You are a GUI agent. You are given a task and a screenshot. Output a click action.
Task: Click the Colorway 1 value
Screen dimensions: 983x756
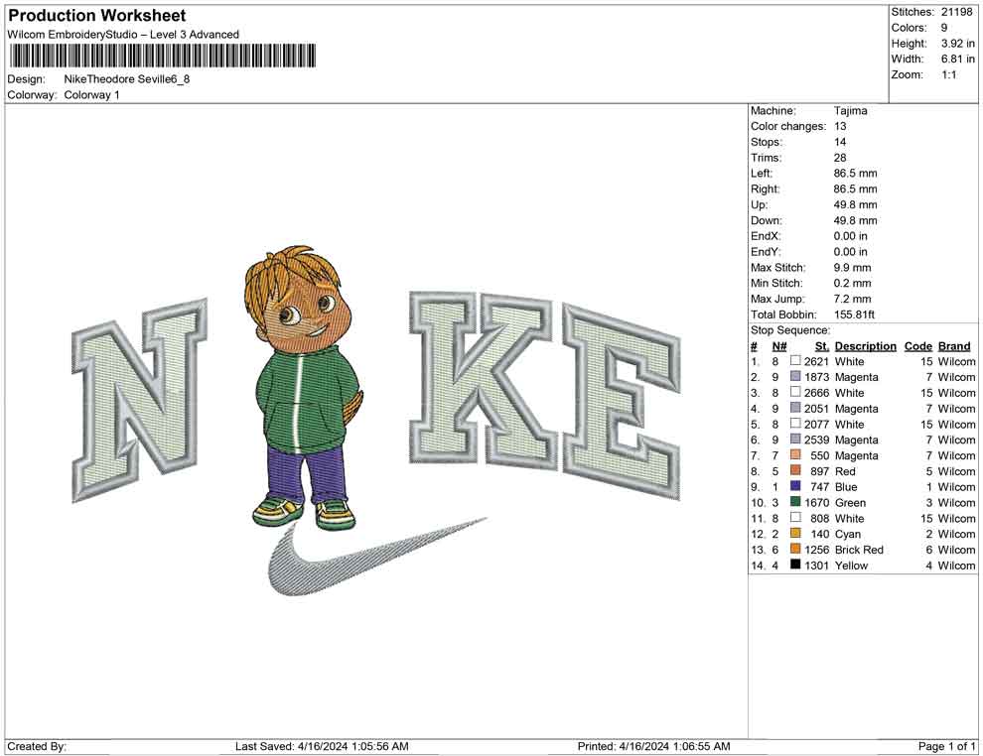click(91, 94)
